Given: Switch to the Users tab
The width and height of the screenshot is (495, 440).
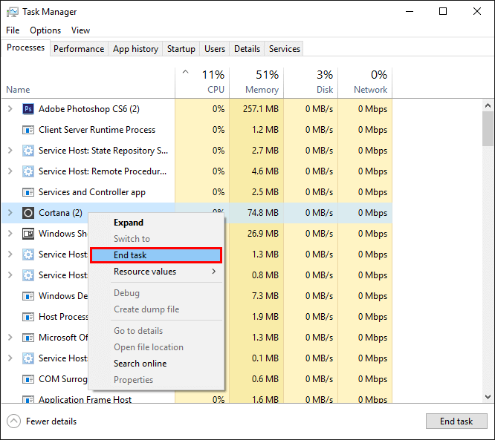Looking at the screenshot, I should [x=215, y=49].
